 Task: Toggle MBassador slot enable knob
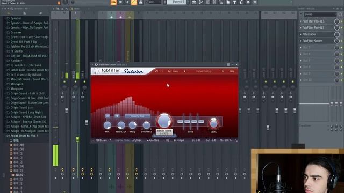pos(337,34)
